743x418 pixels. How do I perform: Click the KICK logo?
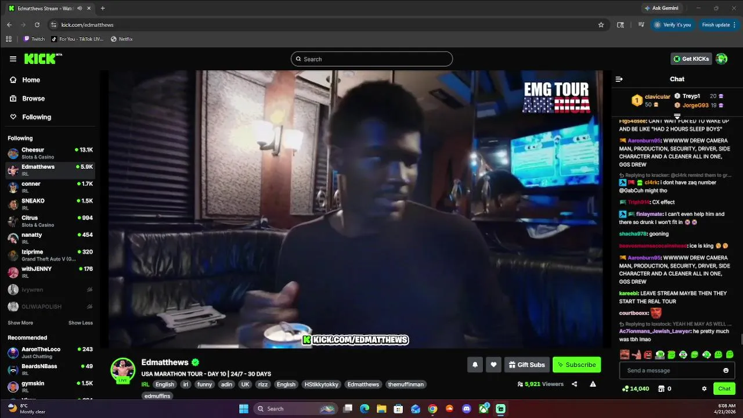[42, 59]
